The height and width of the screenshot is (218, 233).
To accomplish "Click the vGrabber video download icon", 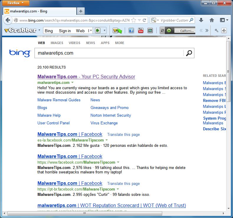I will [117, 31].
